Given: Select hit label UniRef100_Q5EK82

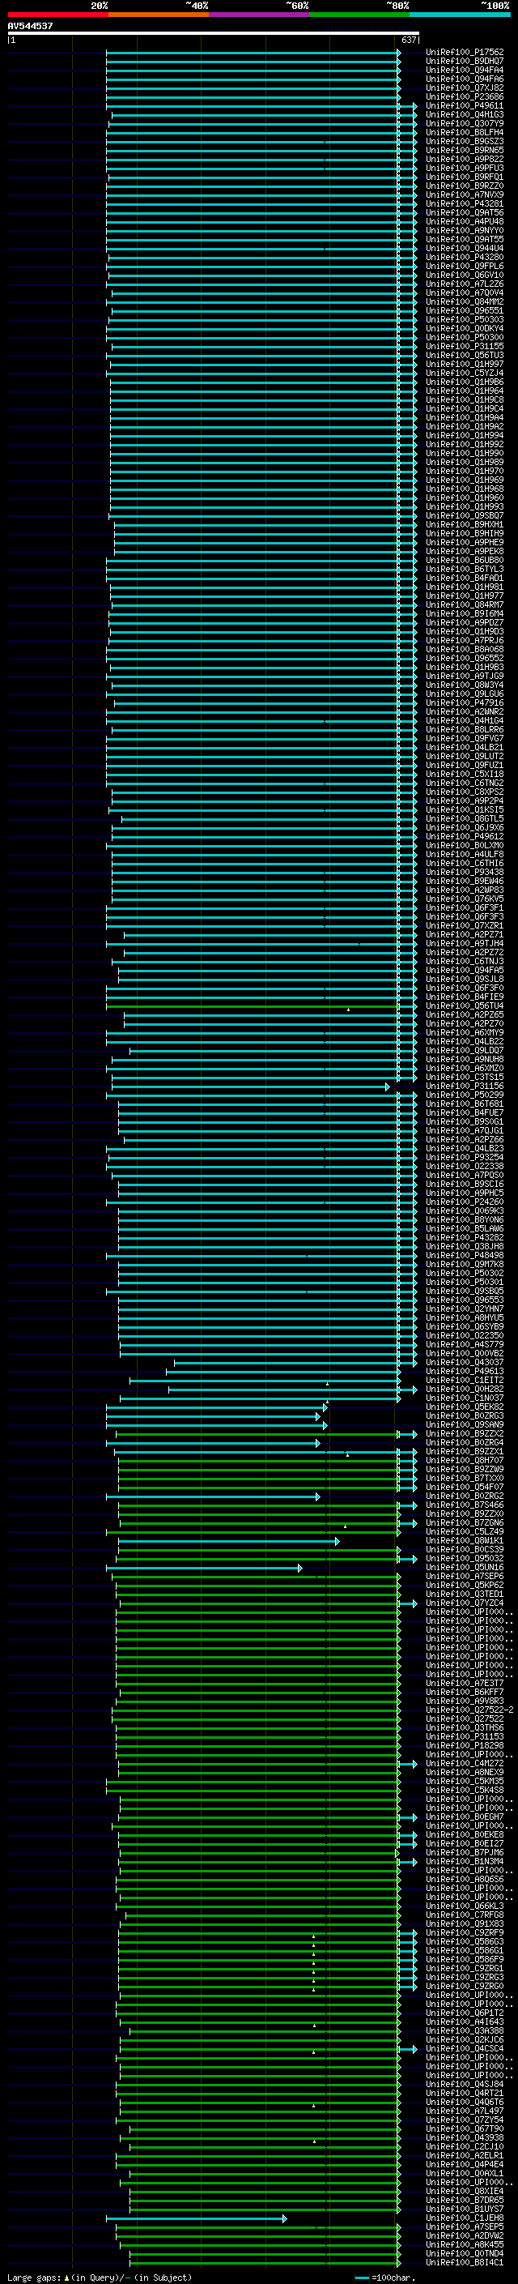Looking at the screenshot, I should [x=464, y=1407].
